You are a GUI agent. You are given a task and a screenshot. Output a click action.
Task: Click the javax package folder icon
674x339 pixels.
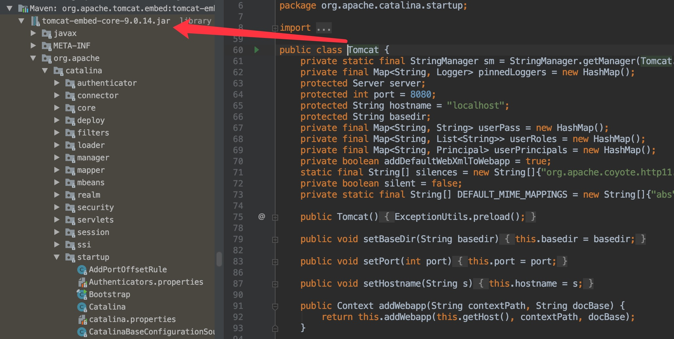(47, 33)
